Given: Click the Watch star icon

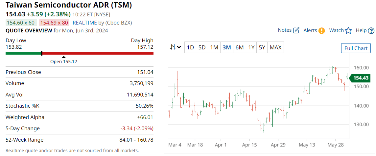Looking at the screenshot, I should point(348,30).
